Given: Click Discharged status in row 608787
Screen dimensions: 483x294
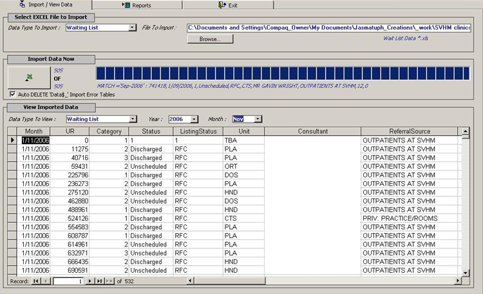Looking at the screenshot, I should pyautogui.click(x=151, y=236).
